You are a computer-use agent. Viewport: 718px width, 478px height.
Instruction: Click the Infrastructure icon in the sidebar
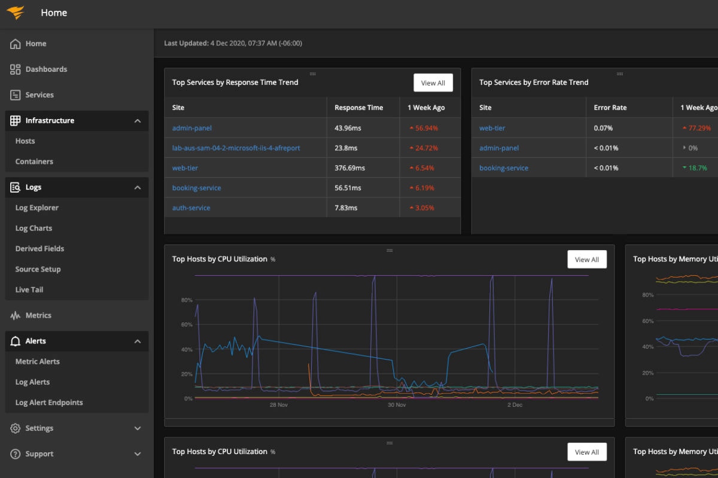[x=14, y=120]
